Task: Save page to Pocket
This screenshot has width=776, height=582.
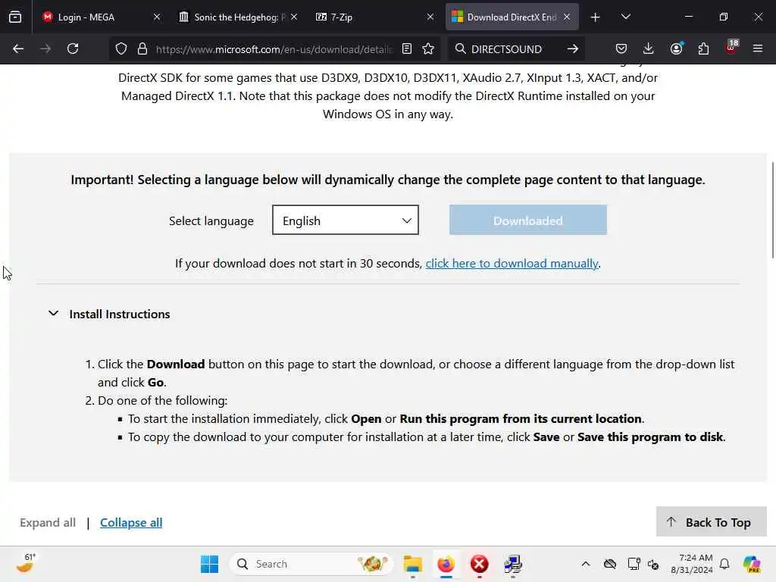Action: 621,48
